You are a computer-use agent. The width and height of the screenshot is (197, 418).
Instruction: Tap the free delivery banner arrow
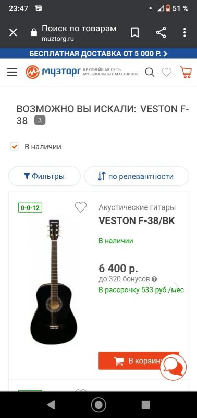click(165, 54)
